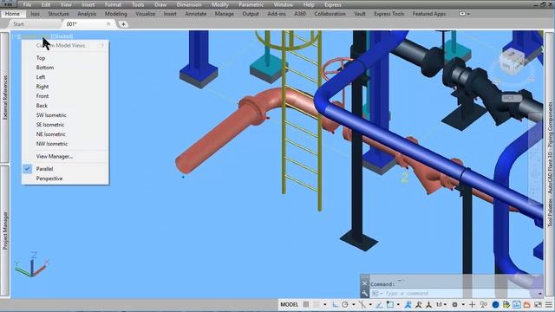Toggle snap mode icon next to grid
This screenshot has width=555, height=312.
[x=316, y=304]
